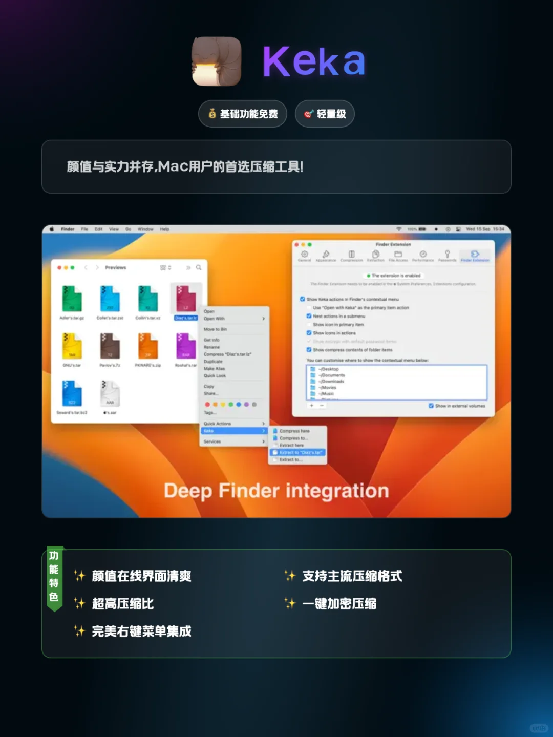Open the Help menu in menu bar
Image resolution: width=553 pixels, height=737 pixels.
point(164,229)
